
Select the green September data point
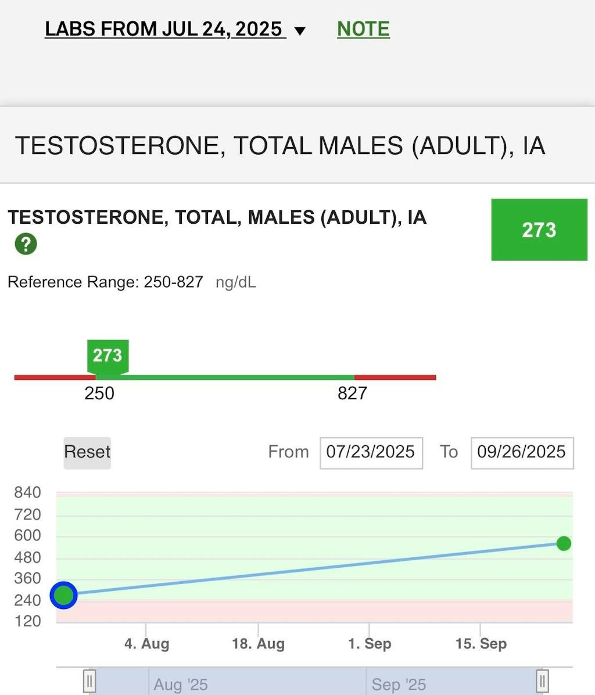[x=563, y=543]
